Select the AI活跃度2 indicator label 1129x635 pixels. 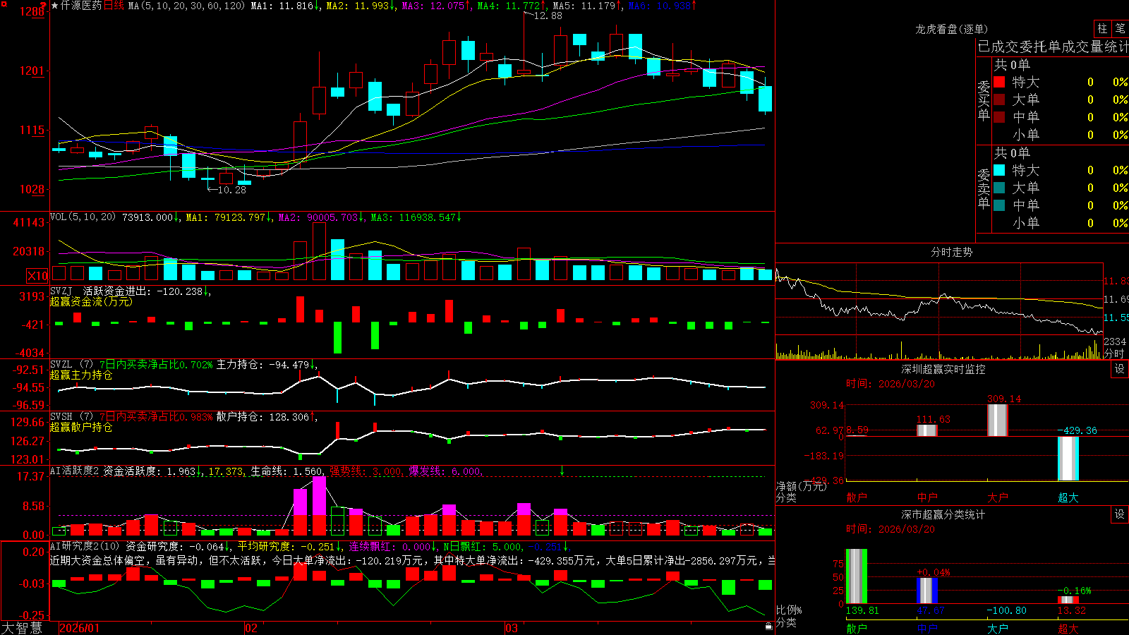tap(75, 471)
